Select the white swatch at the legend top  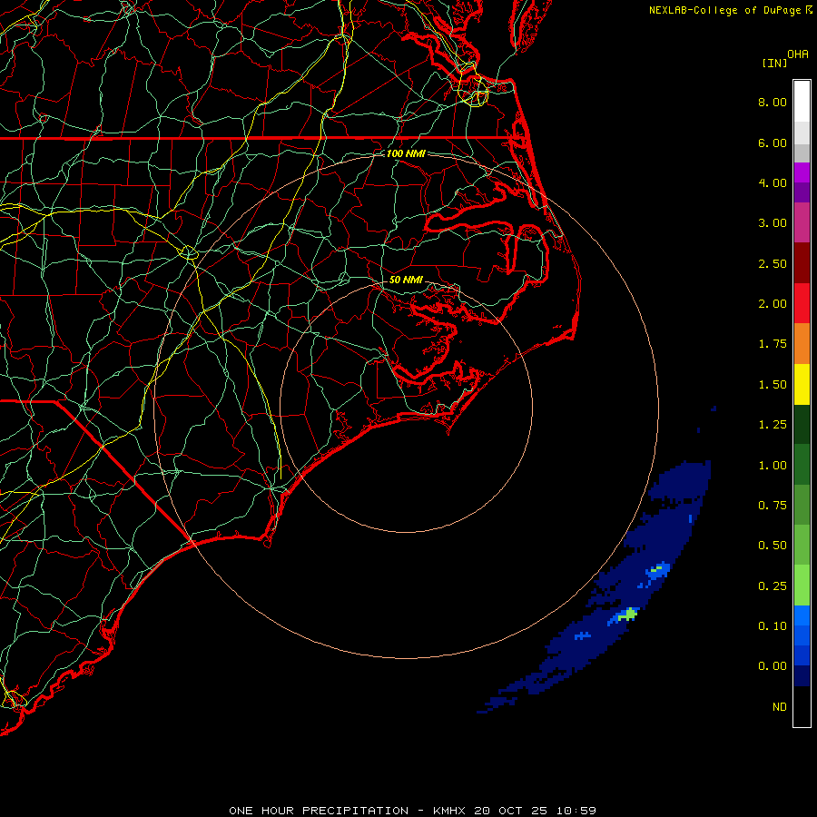click(x=802, y=102)
